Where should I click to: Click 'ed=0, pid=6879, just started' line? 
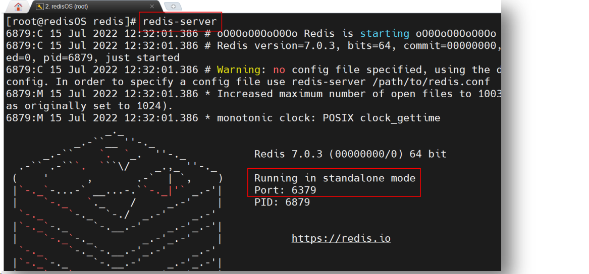(x=93, y=58)
